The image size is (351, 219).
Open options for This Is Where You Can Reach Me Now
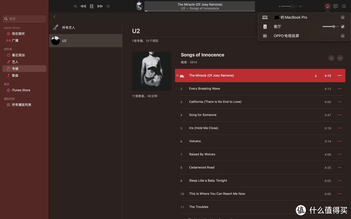point(339,194)
